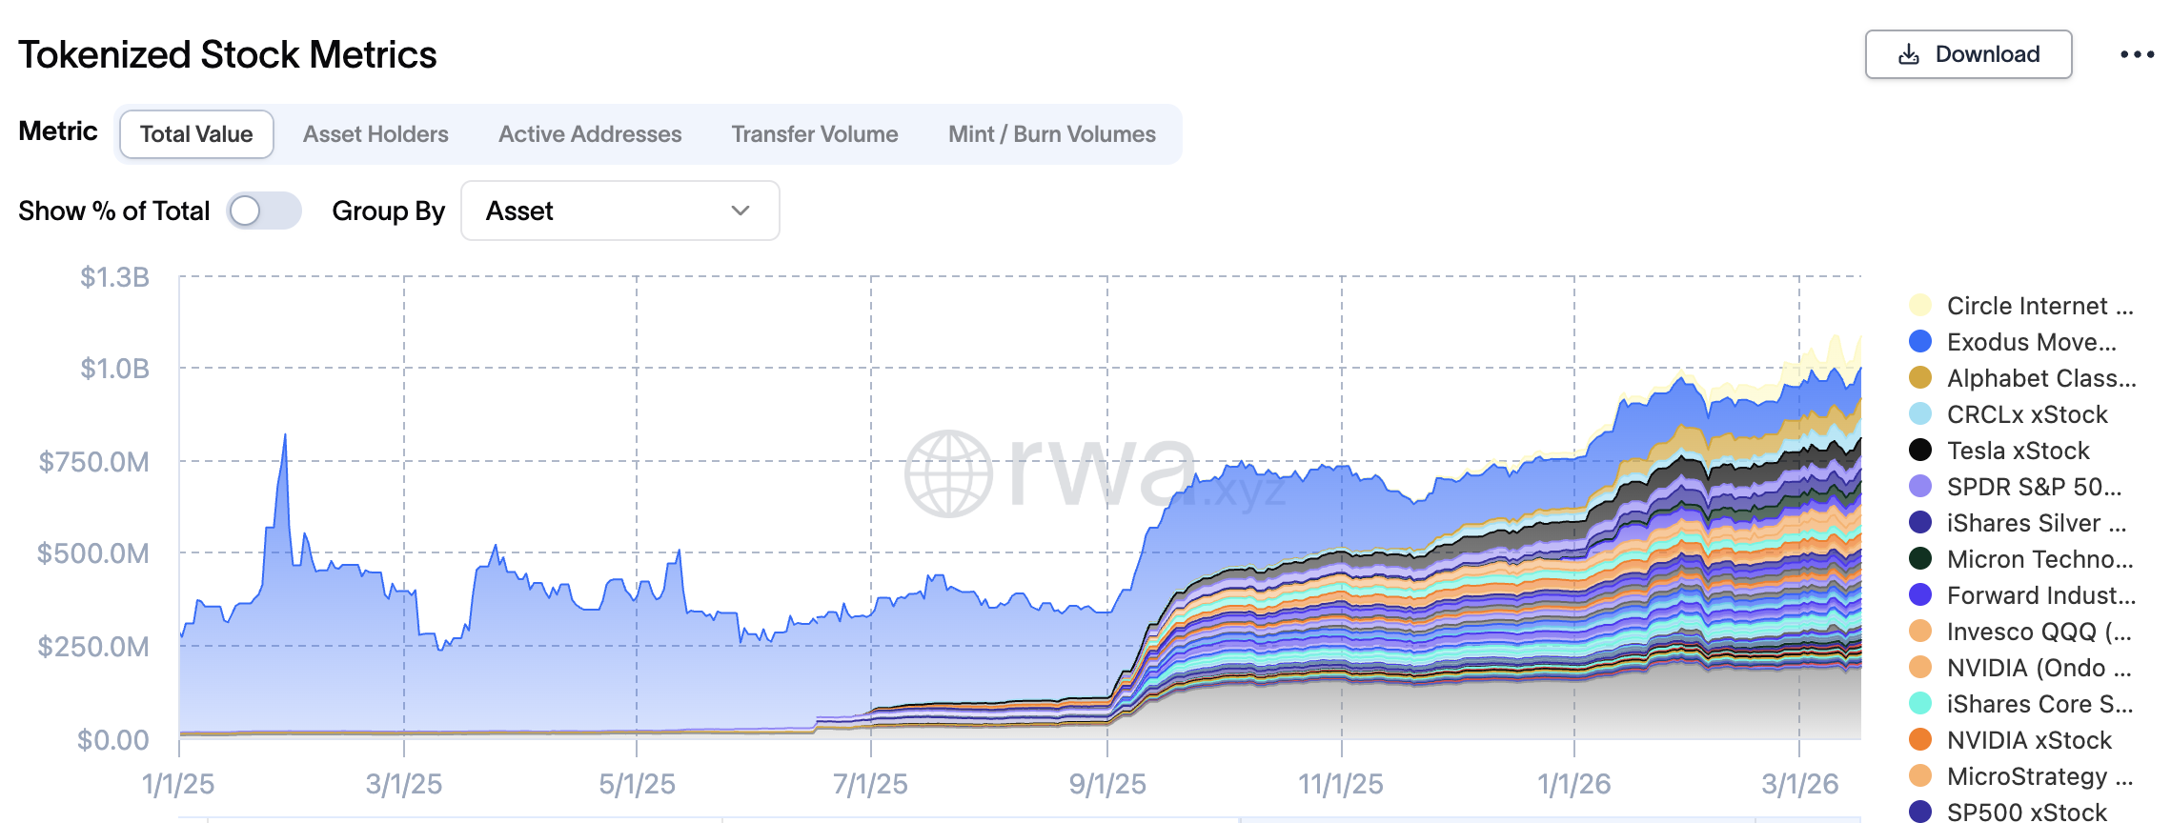Click the Circle Internet legend color dot
Viewport: 2171px width, 823px height.
pyautogui.click(x=1920, y=306)
